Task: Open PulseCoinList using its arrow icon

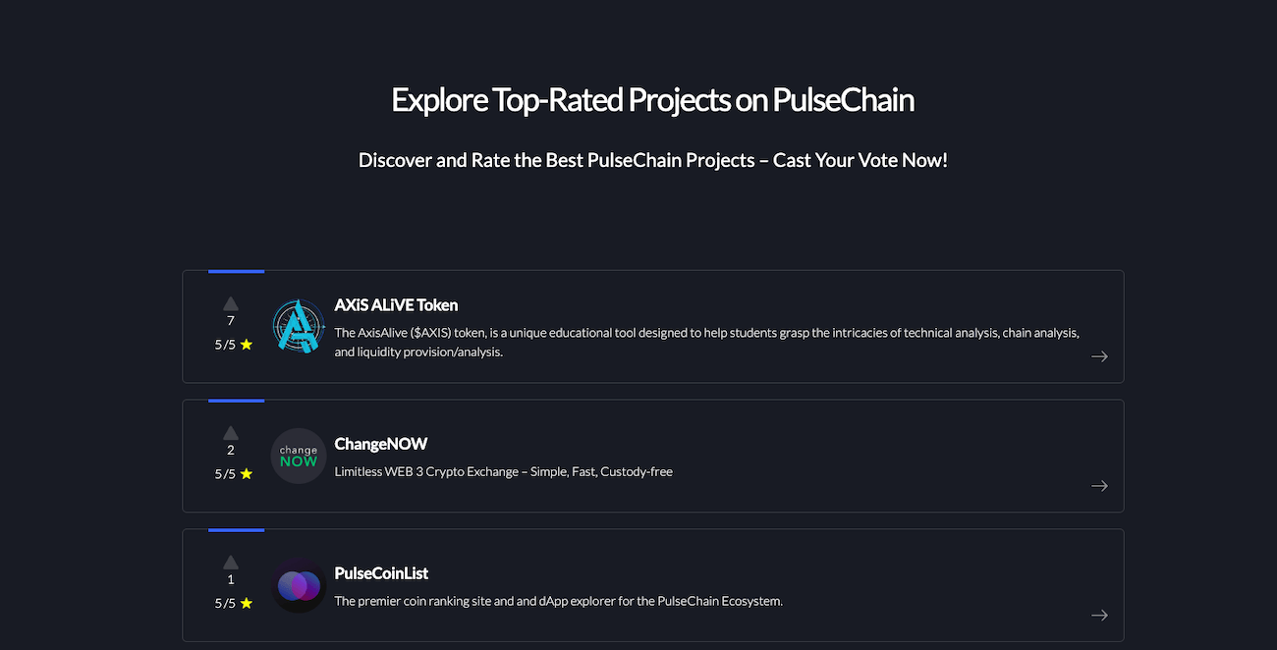Action: point(1099,615)
